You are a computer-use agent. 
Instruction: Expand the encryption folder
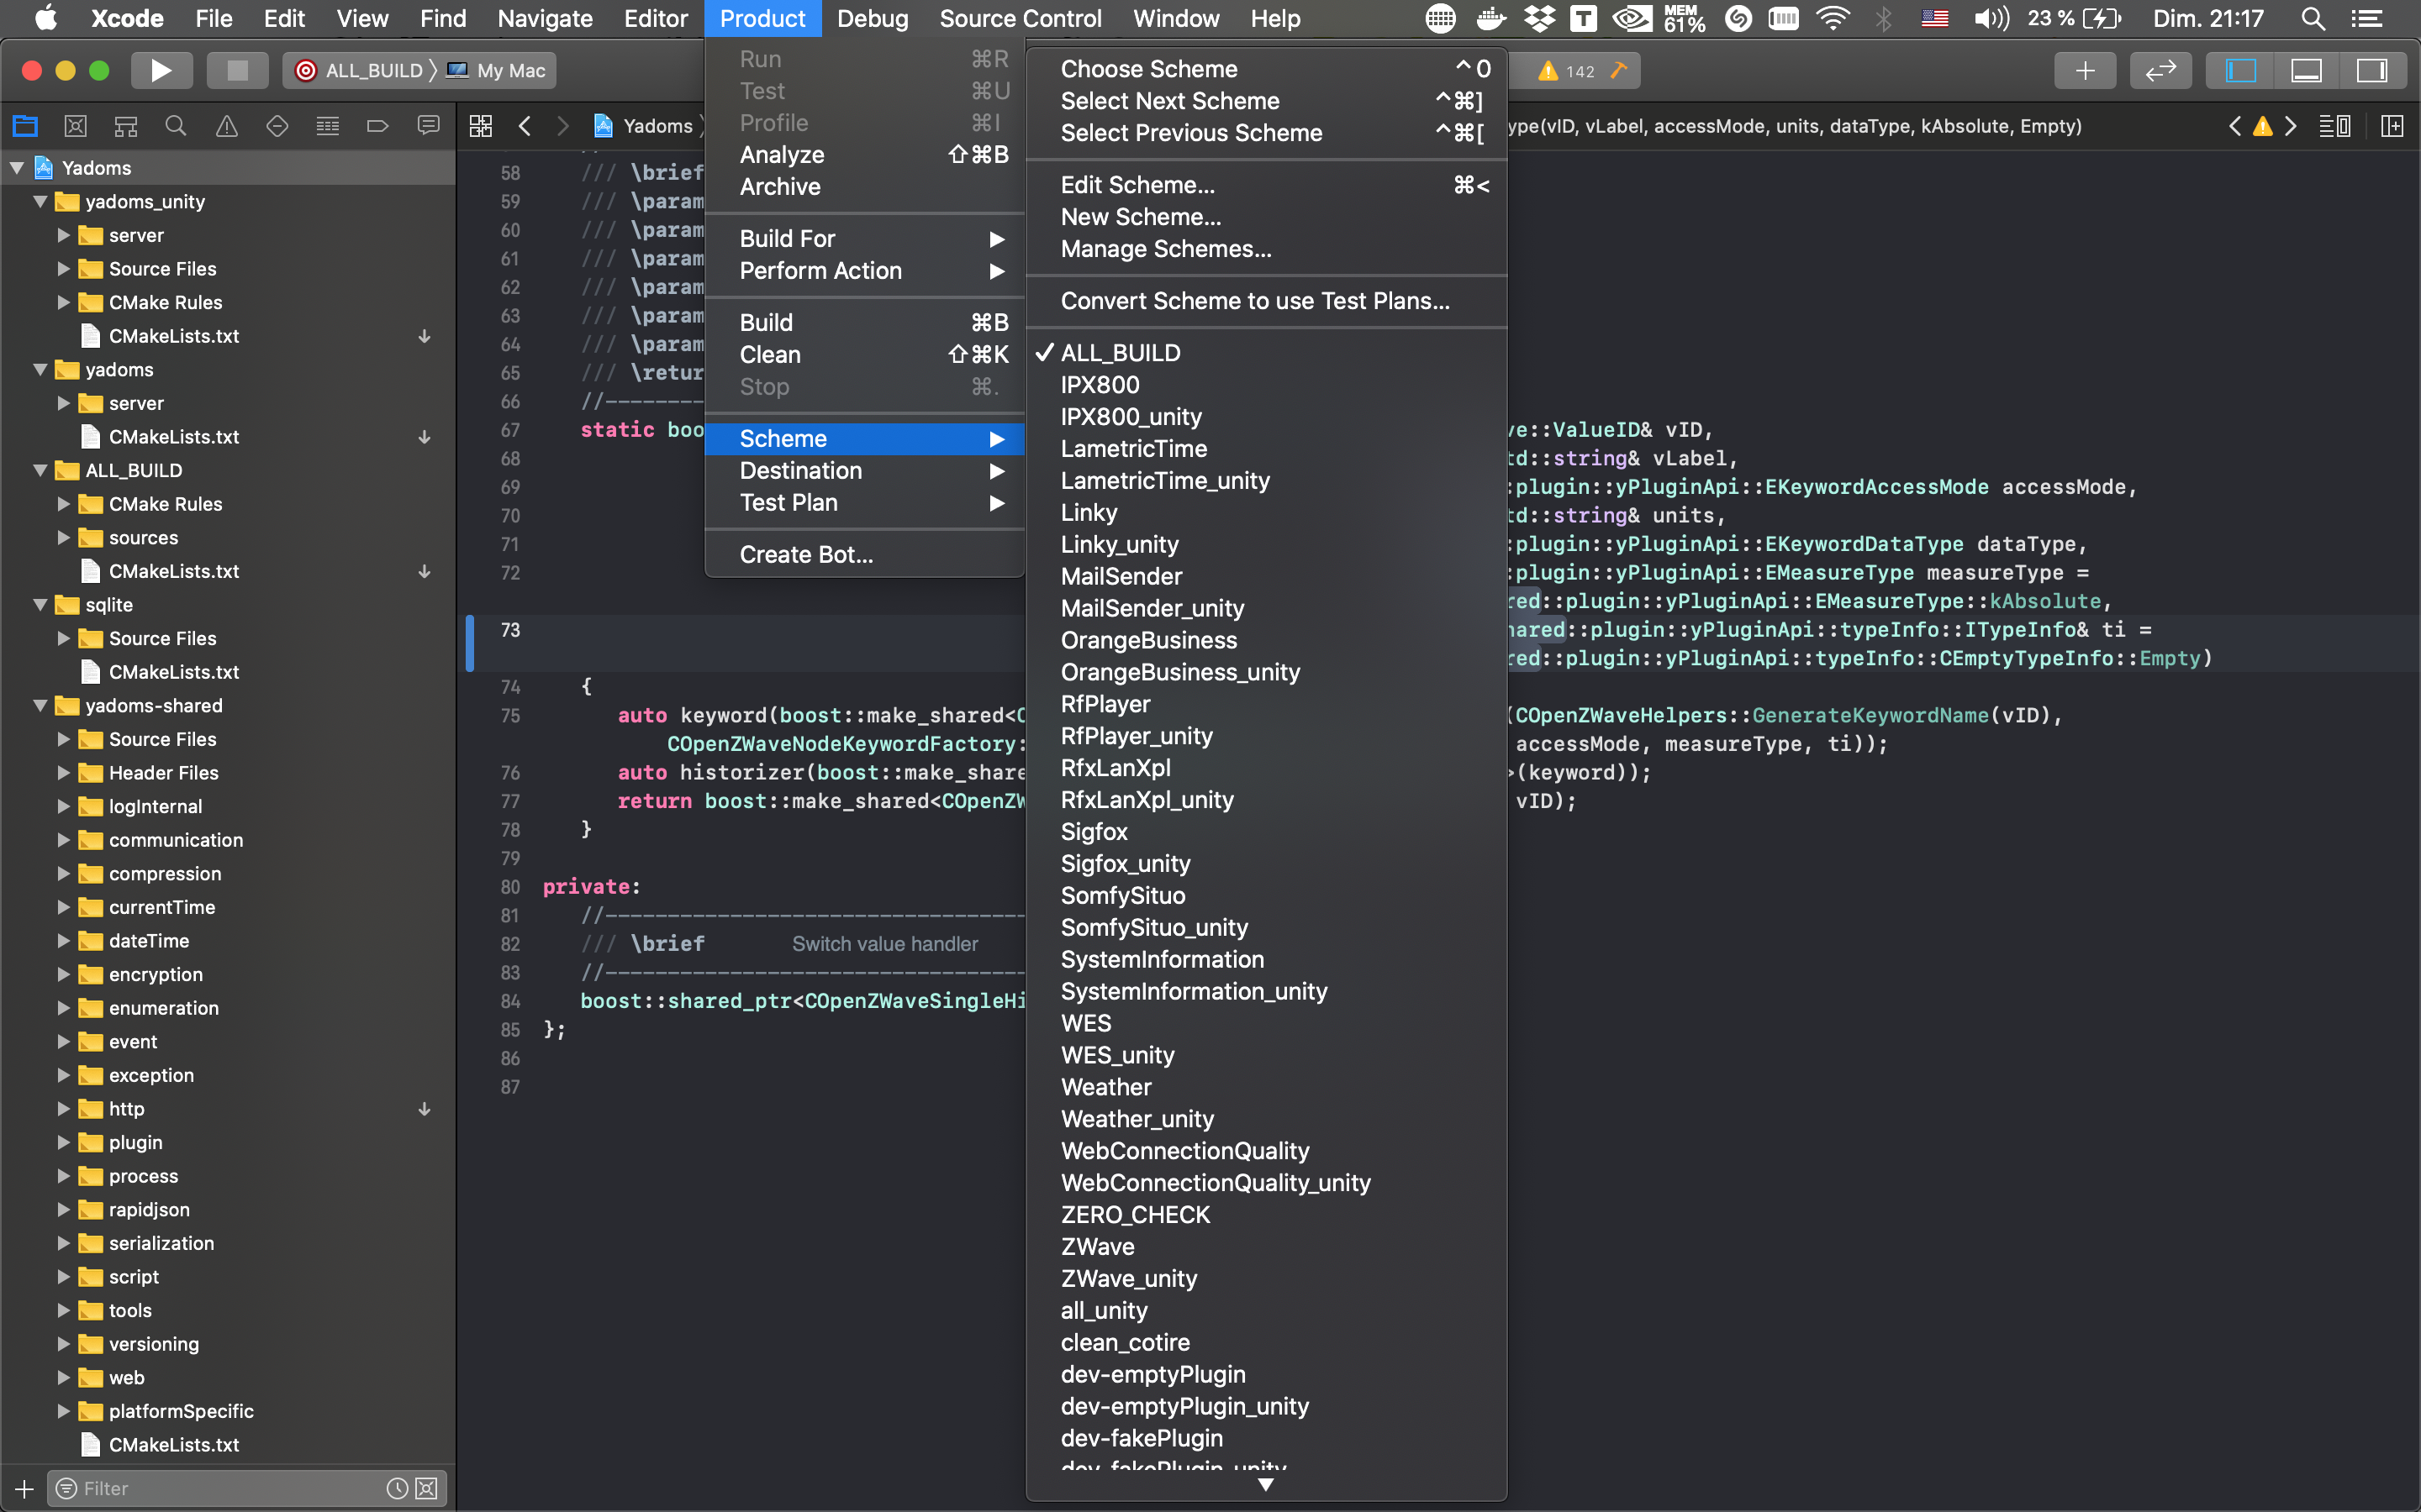[64, 974]
